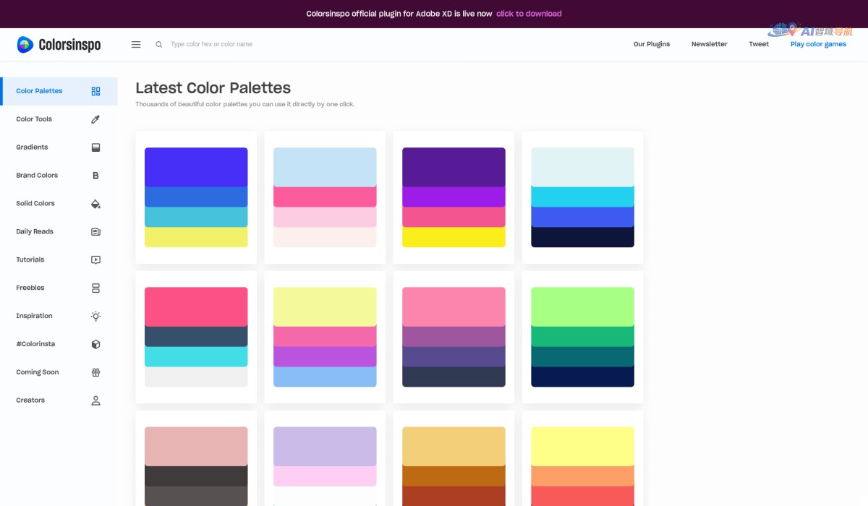Select the Color Palettes grid icon
This screenshot has width=868, height=506.
[x=95, y=91]
